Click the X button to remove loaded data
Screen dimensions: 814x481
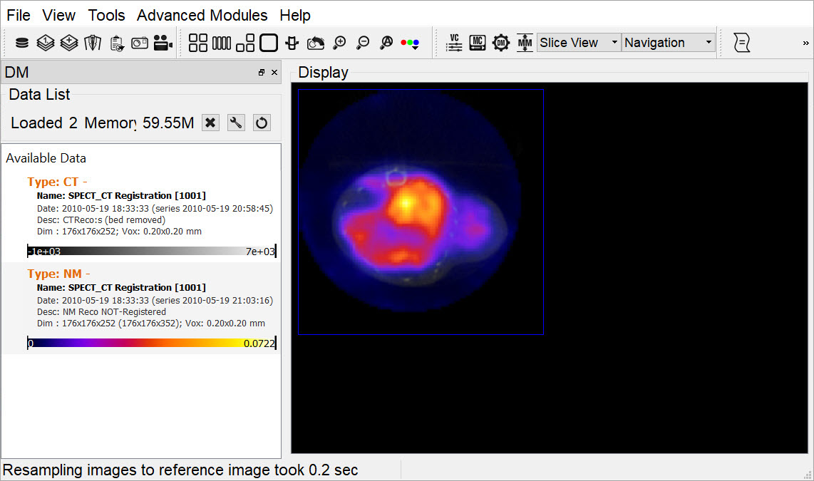click(x=210, y=123)
